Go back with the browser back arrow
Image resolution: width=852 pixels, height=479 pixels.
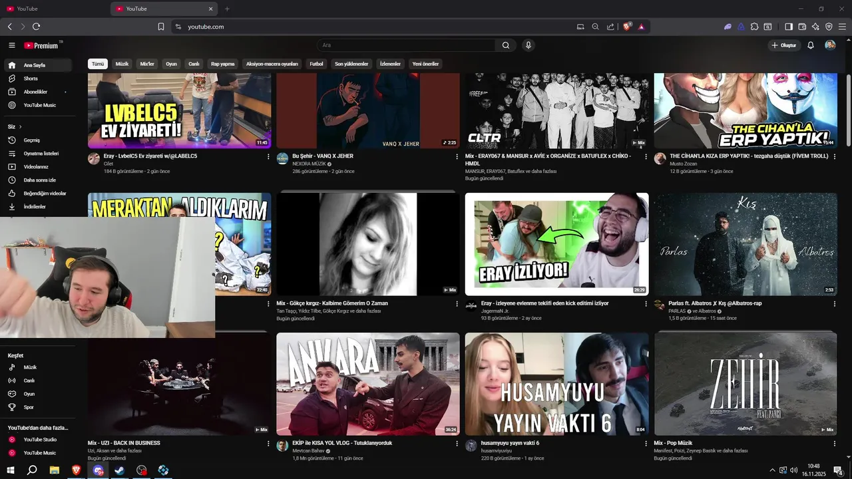pos(9,27)
